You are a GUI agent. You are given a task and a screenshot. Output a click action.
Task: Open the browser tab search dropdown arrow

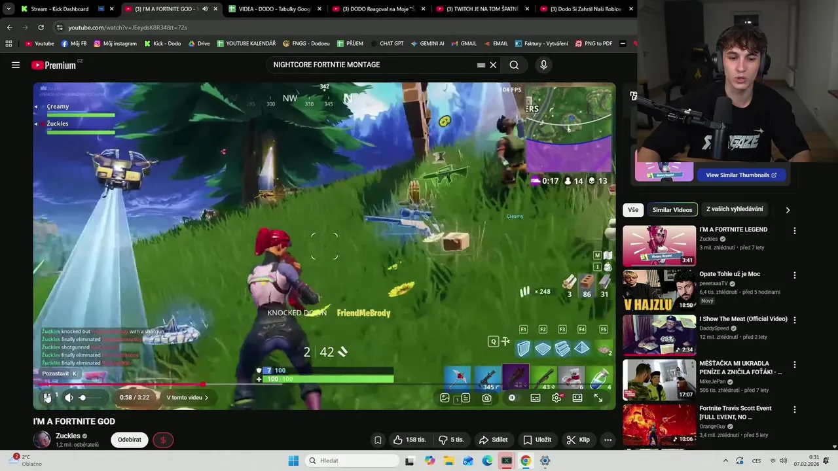tap(8, 9)
